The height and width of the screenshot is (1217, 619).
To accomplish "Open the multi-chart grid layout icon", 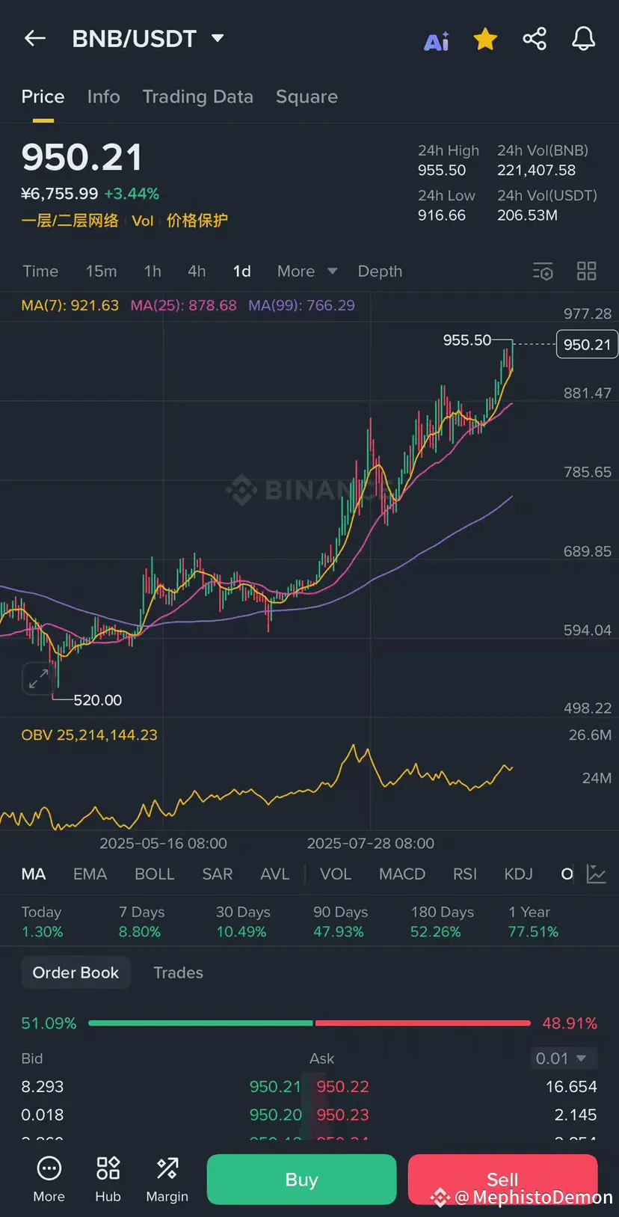I will 587,271.
